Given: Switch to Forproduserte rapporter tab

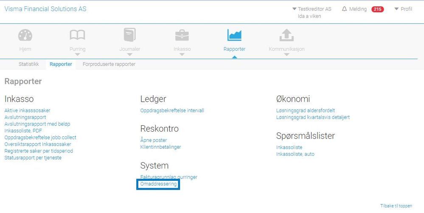Looking at the screenshot, I should pyautogui.click(x=109, y=64).
